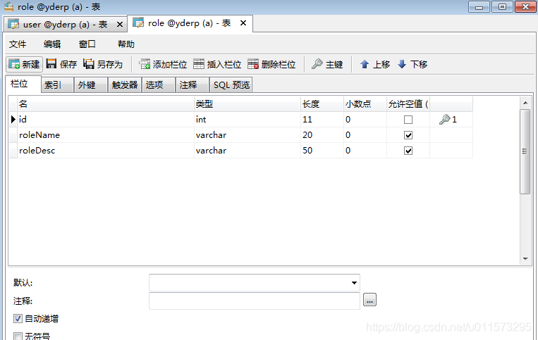Click the New table icon button
The image size is (538, 340).
(x=24, y=64)
